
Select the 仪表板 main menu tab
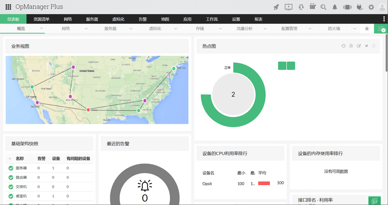[x=13, y=19]
